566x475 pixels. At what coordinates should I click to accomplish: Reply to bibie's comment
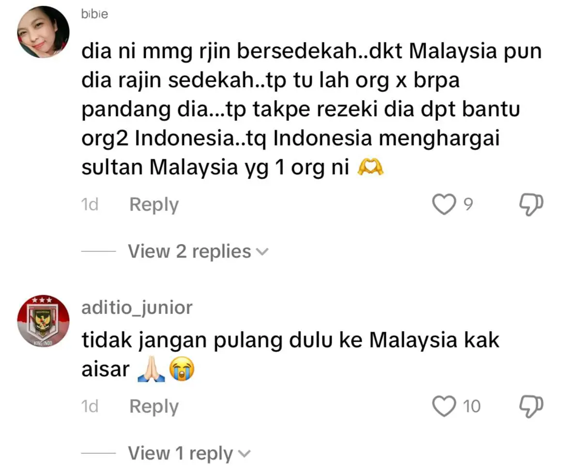154,205
